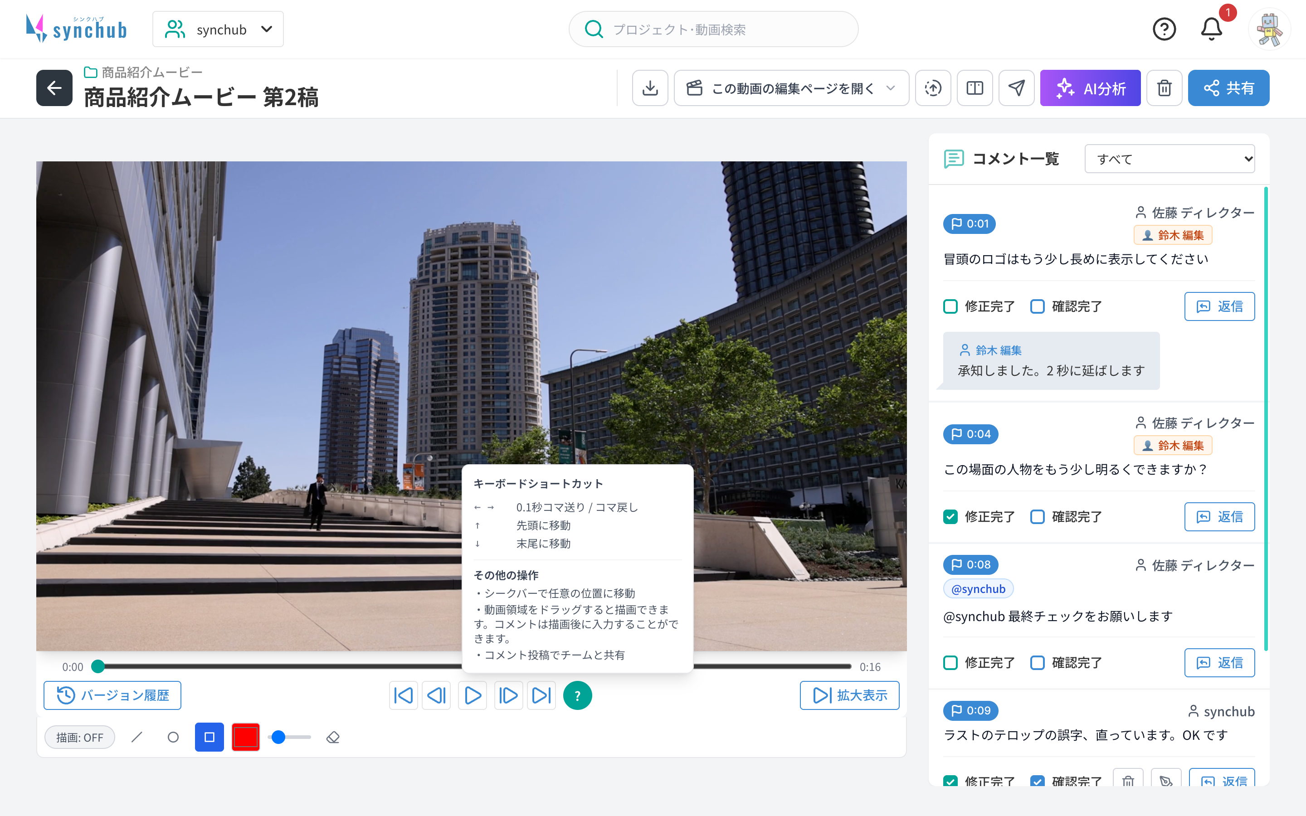Viewport: 1306px width, 816px height.
Task: Expand この動画の編集ページを開く dropdown
Action: coord(791,88)
